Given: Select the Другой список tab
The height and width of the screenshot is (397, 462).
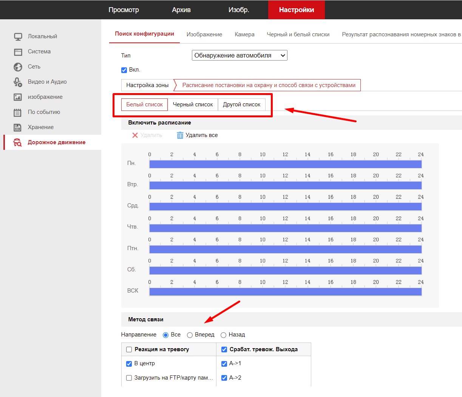Looking at the screenshot, I should point(242,104).
